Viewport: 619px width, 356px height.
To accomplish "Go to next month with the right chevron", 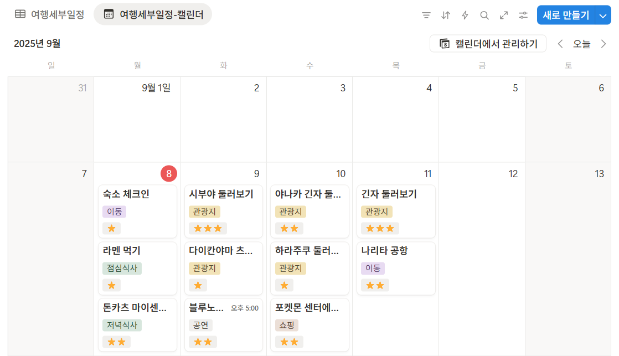I will tap(605, 43).
